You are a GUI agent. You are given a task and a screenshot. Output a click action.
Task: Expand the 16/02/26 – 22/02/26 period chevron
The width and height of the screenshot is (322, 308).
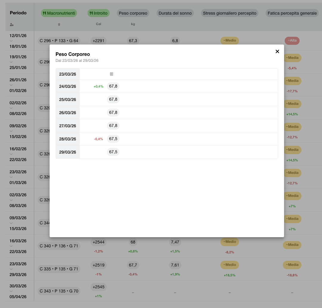(11, 154)
